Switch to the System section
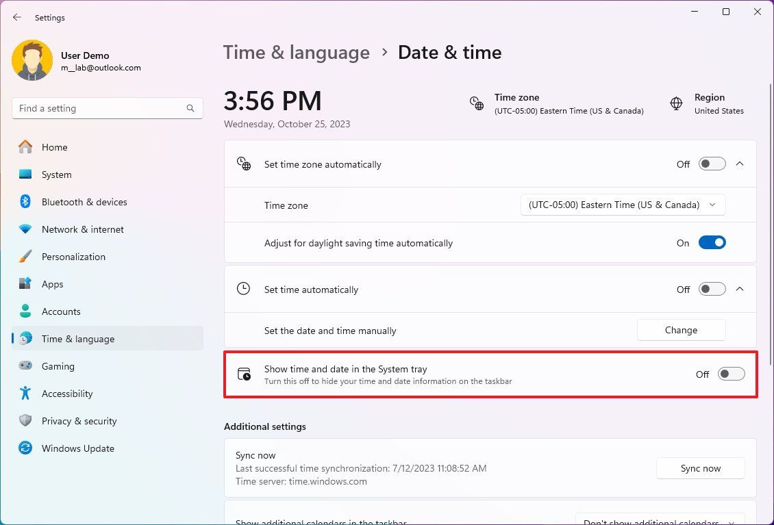774x525 pixels. point(25,175)
